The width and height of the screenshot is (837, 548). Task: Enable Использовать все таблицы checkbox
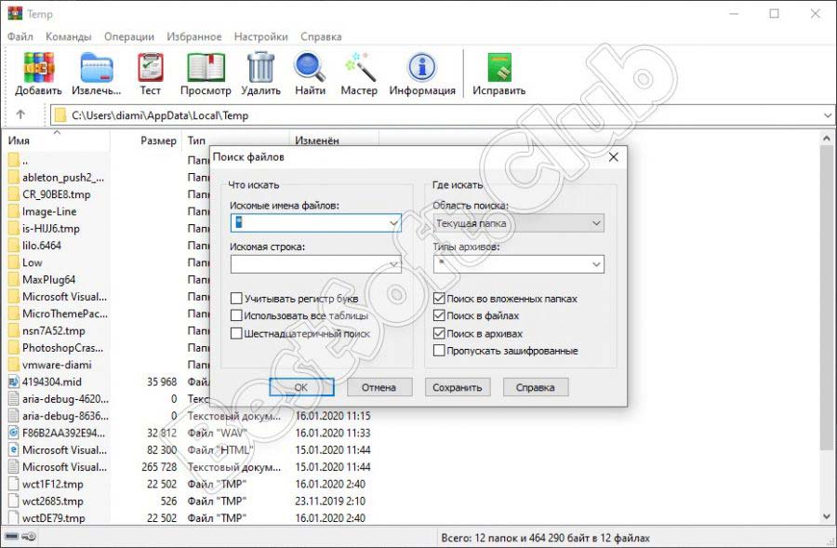pos(236,315)
